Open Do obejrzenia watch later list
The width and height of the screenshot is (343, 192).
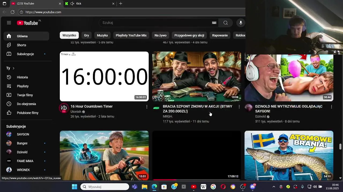(26, 104)
